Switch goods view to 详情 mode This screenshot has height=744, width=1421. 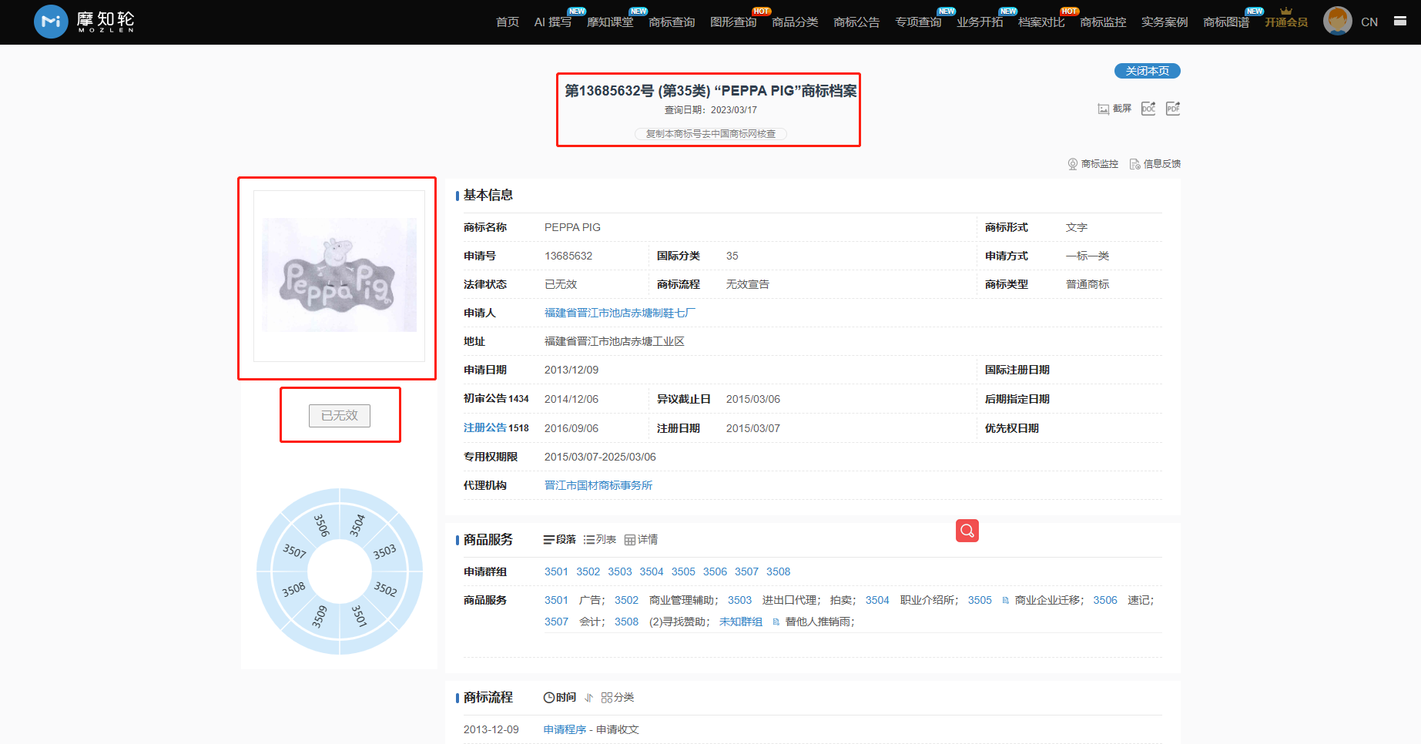641,540
